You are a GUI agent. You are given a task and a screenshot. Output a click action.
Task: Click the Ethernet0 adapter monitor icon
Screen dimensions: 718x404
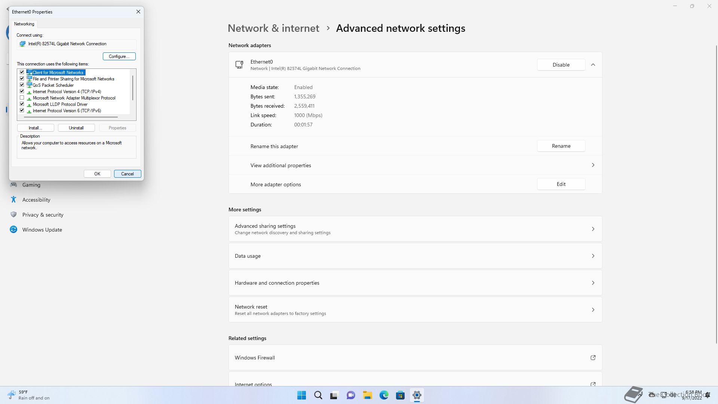239,65
